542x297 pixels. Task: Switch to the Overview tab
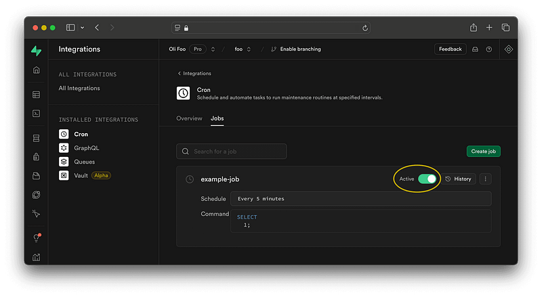[x=189, y=118]
